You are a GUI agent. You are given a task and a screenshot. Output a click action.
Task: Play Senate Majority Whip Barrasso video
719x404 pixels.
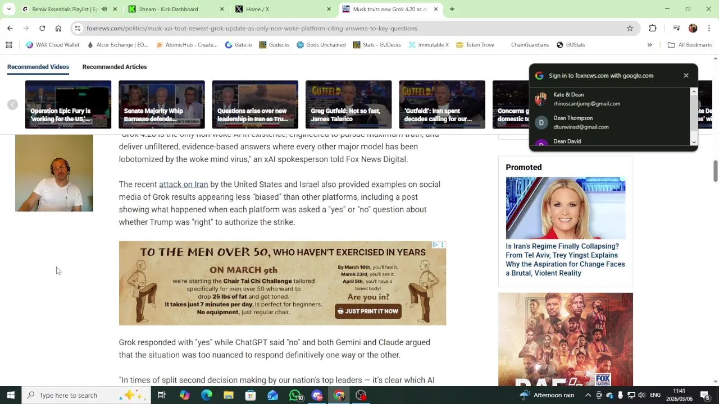162,104
